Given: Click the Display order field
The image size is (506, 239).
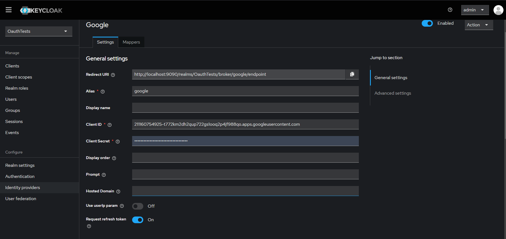Looking at the screenshot, I should click(x=245, y=158).
